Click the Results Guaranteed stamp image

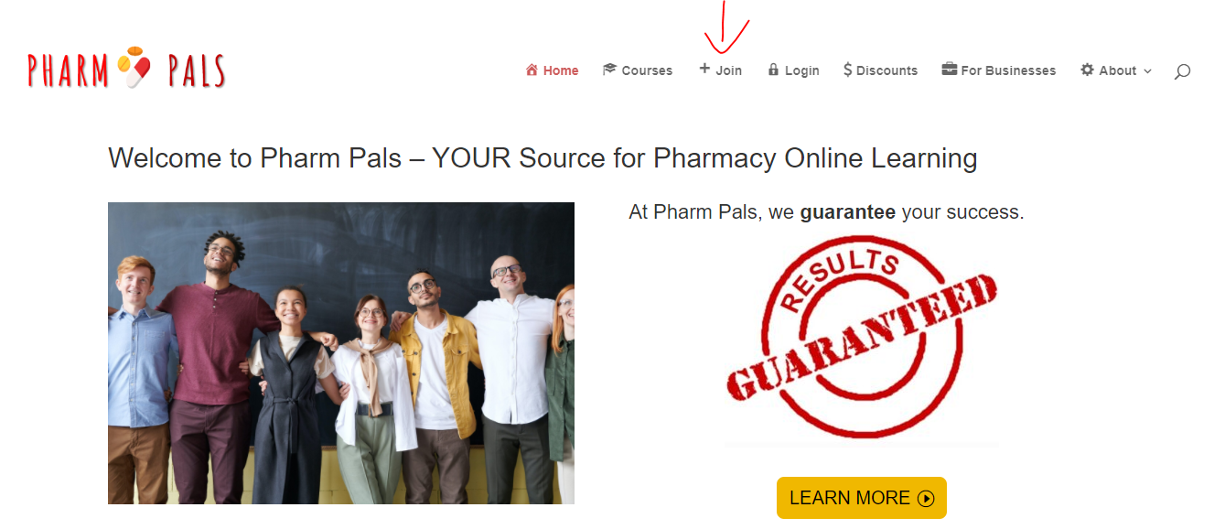tap(862, 338)
